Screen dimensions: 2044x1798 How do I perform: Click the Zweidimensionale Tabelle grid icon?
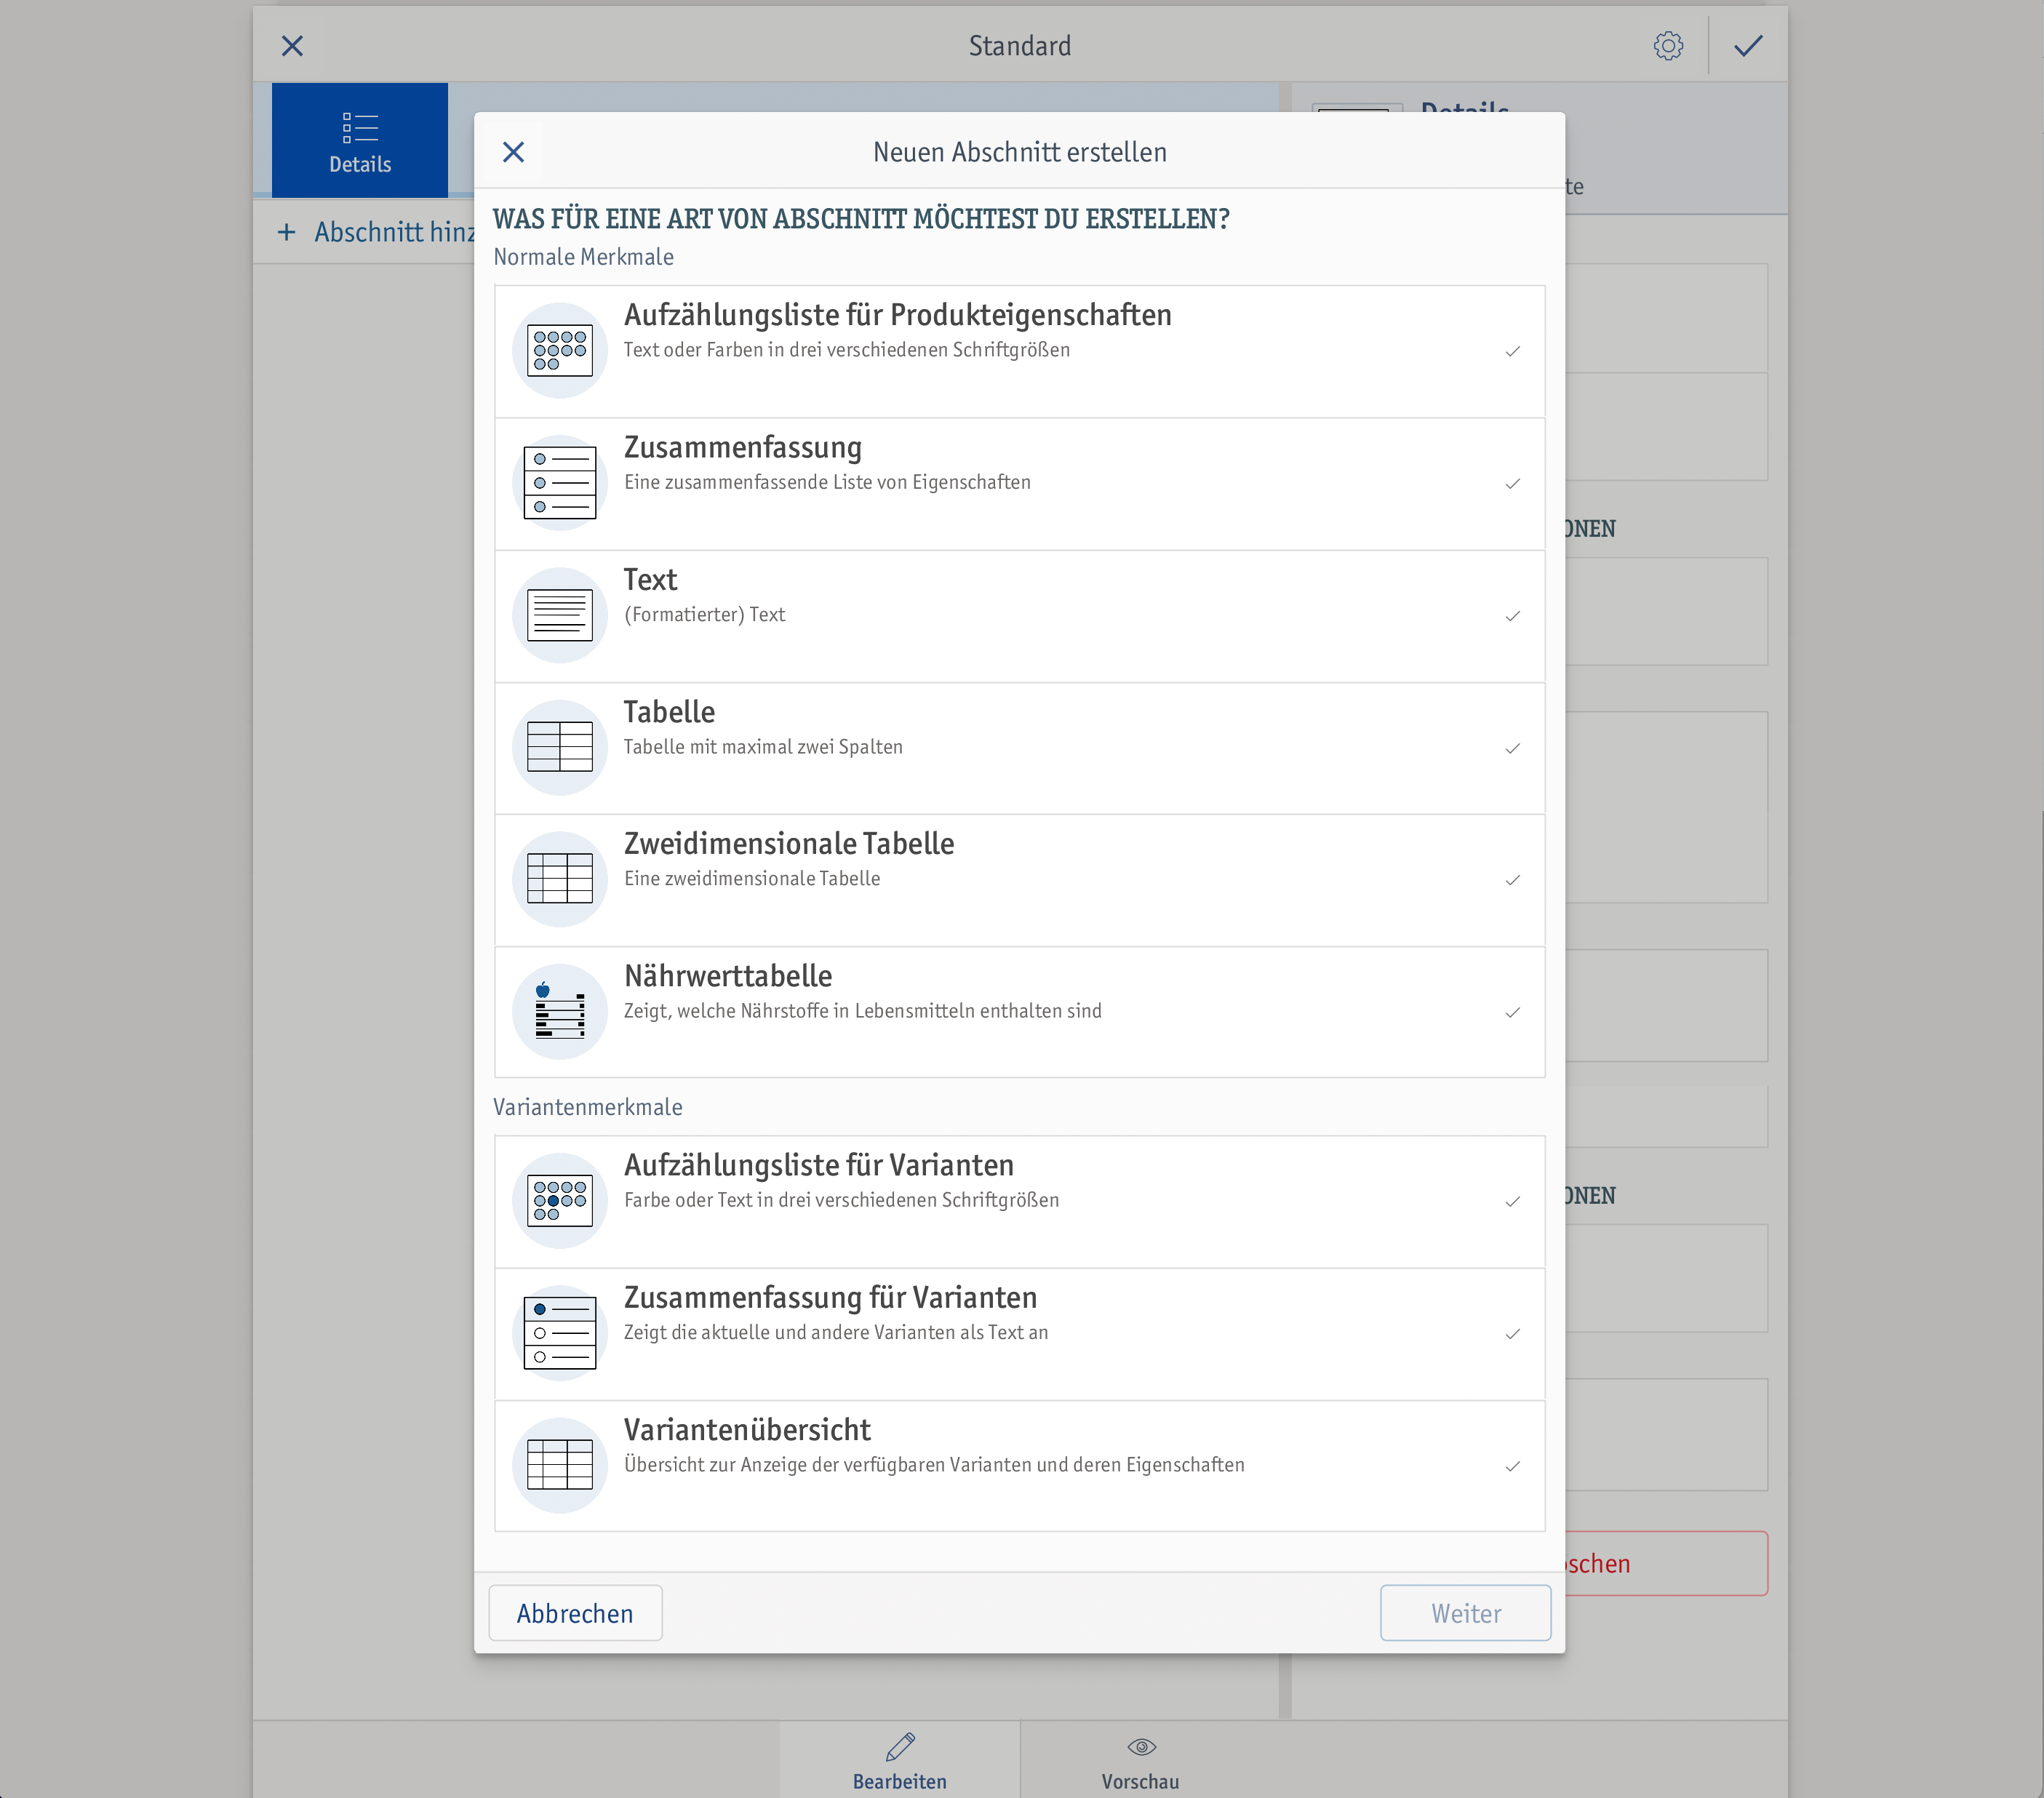[560, 879]
